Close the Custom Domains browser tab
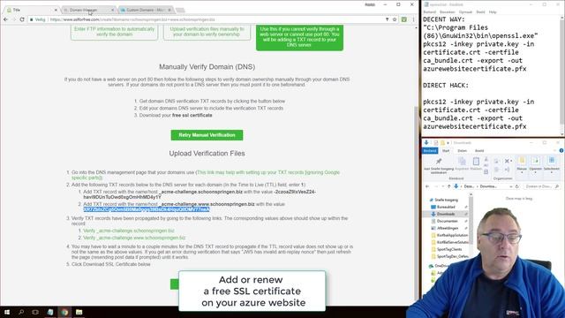Screen dimensions: 565x318 (x=169, y=10)
